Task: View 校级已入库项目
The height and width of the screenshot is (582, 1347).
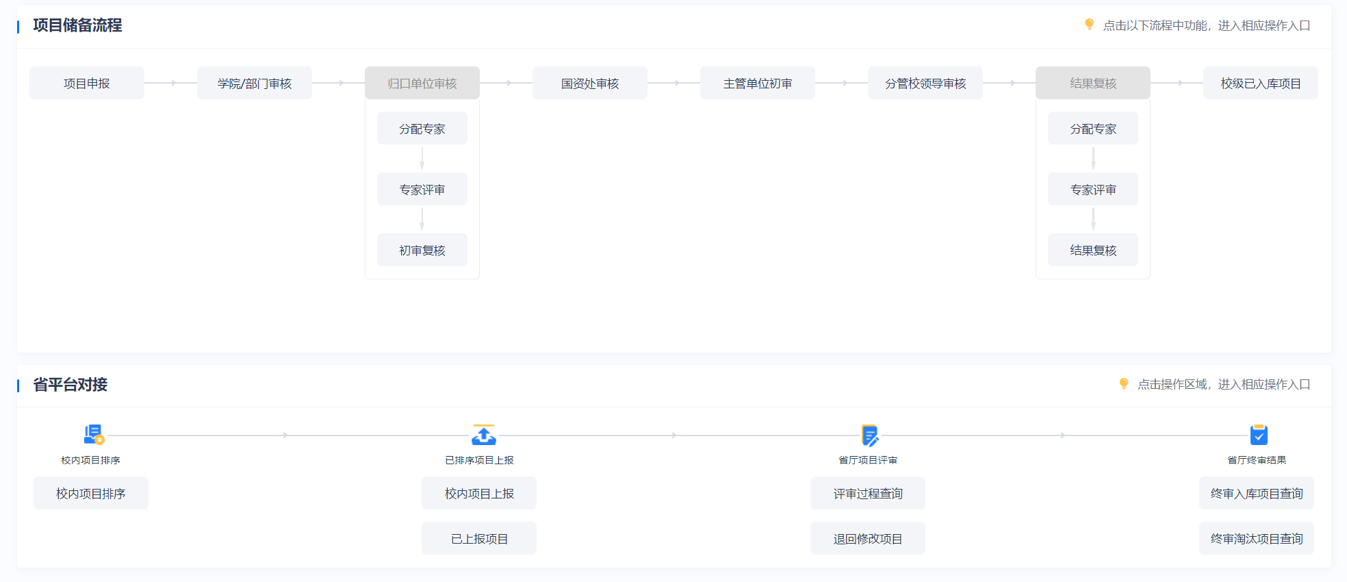Action: click(1260, 84)
